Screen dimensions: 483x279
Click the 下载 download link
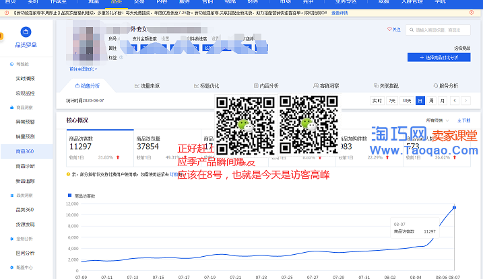[x=464, y=120]
